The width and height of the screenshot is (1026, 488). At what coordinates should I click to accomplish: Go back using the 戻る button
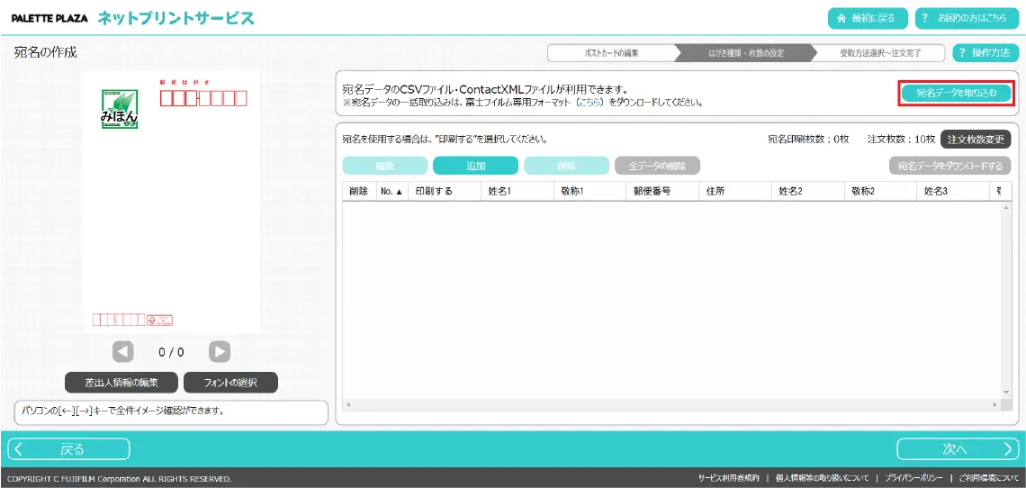click(x=69, y=449)
